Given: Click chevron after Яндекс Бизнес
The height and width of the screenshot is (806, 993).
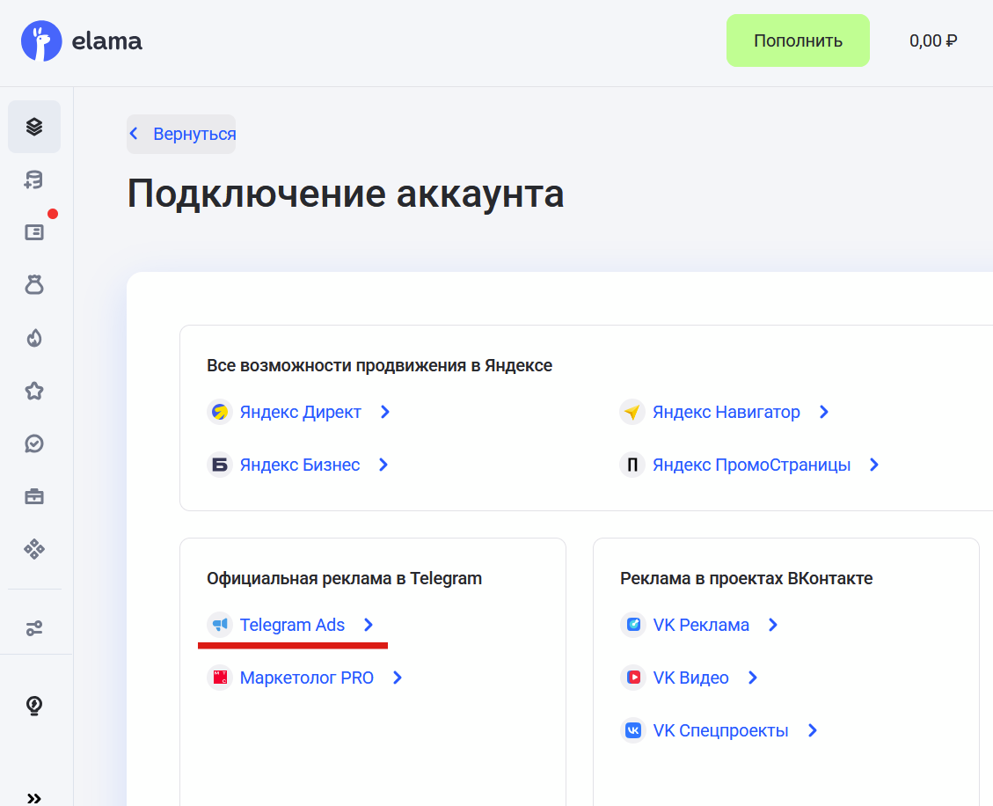Looking at the screenshot, I should coord(383,465).
